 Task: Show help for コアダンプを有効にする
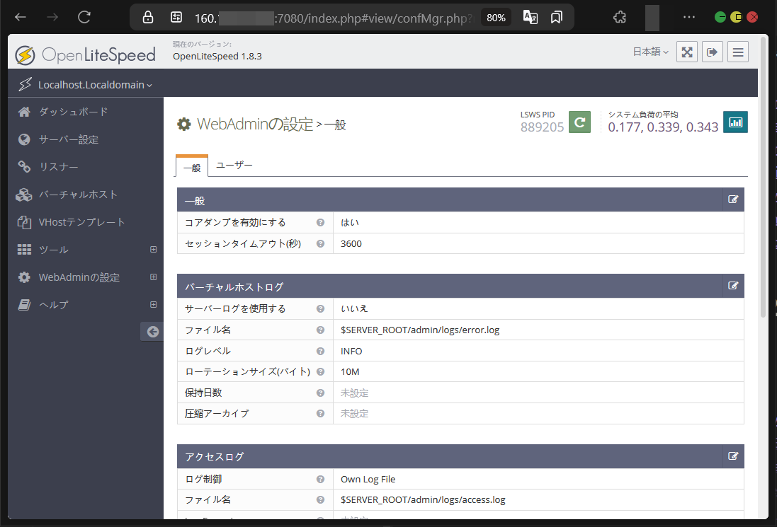(x=321, y=223)
